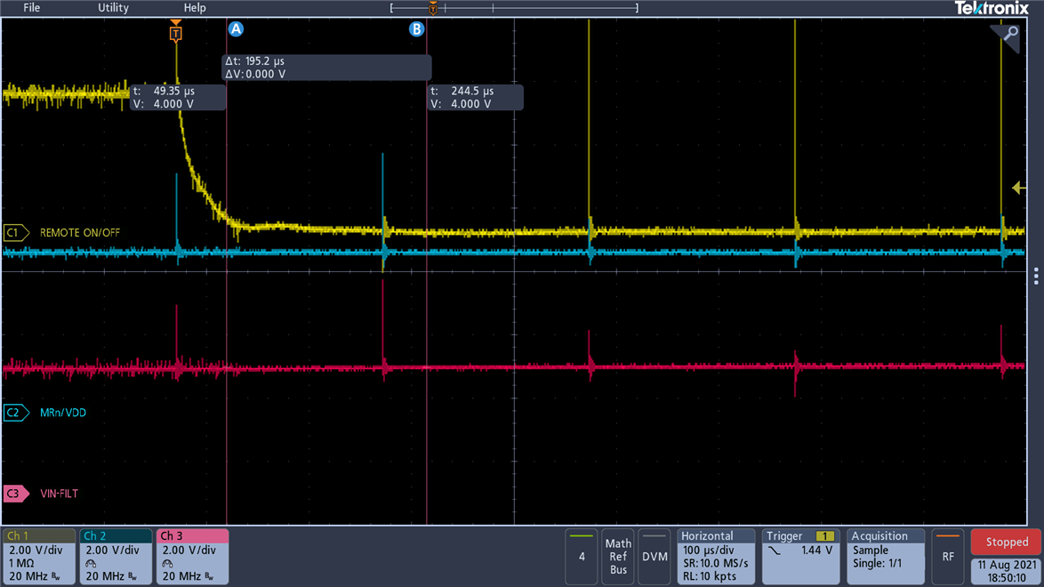Click the C3 channel handle
The width and height of the screenshot is (1044, 587).
click(x=17, y=494)
